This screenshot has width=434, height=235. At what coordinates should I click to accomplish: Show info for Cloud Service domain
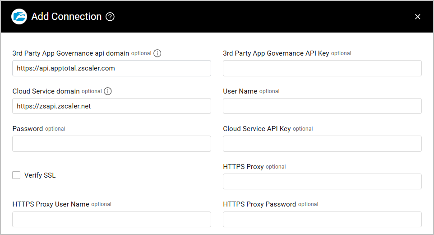click(108, 91)
